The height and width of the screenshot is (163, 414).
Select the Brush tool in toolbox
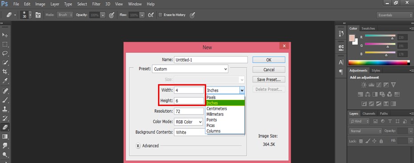point(5,100)
